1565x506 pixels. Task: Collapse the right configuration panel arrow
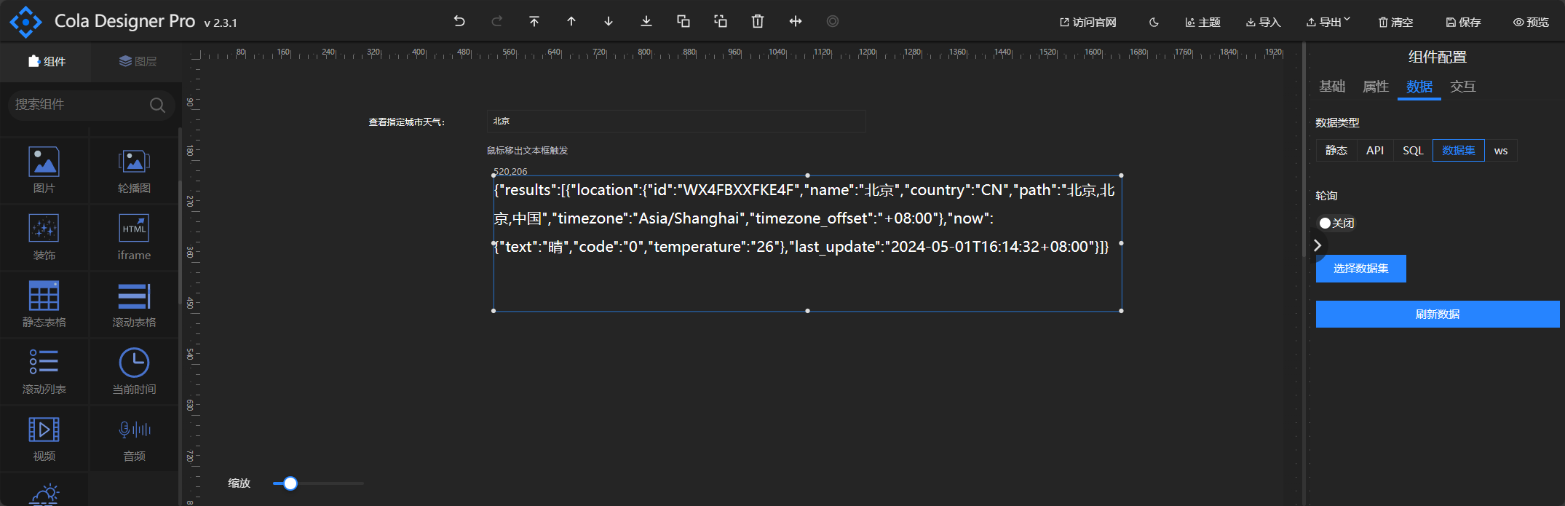coord(1318,245)
